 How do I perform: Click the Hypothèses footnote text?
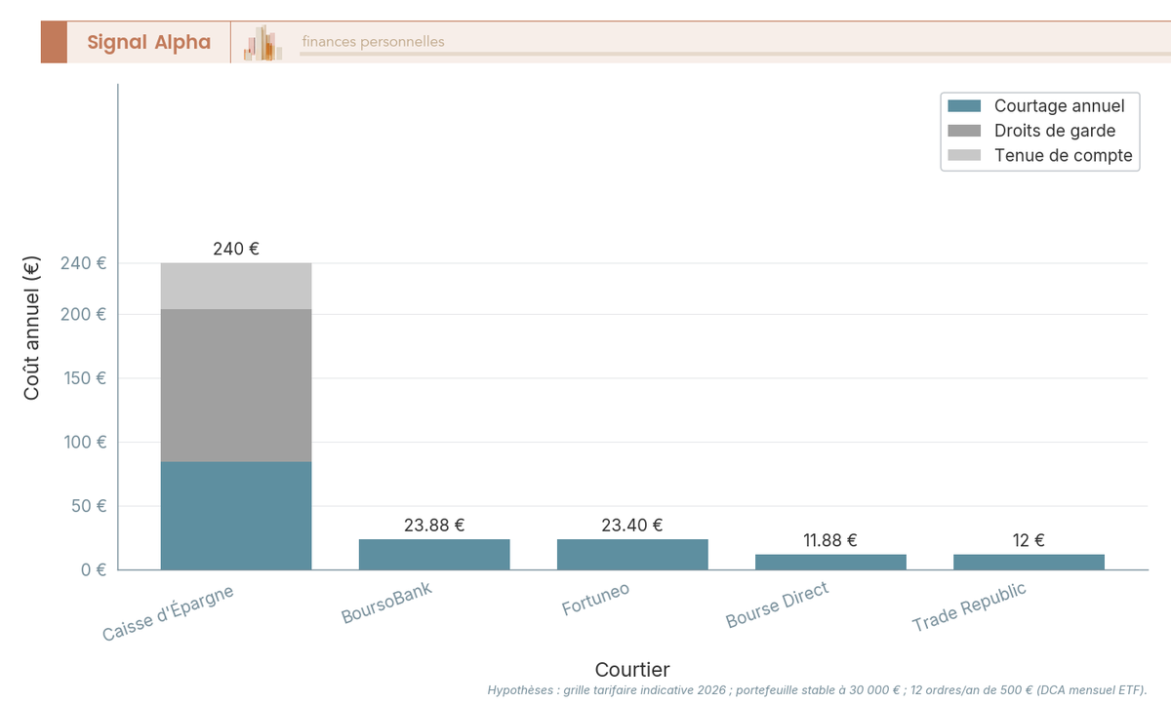tap(818, 689)
